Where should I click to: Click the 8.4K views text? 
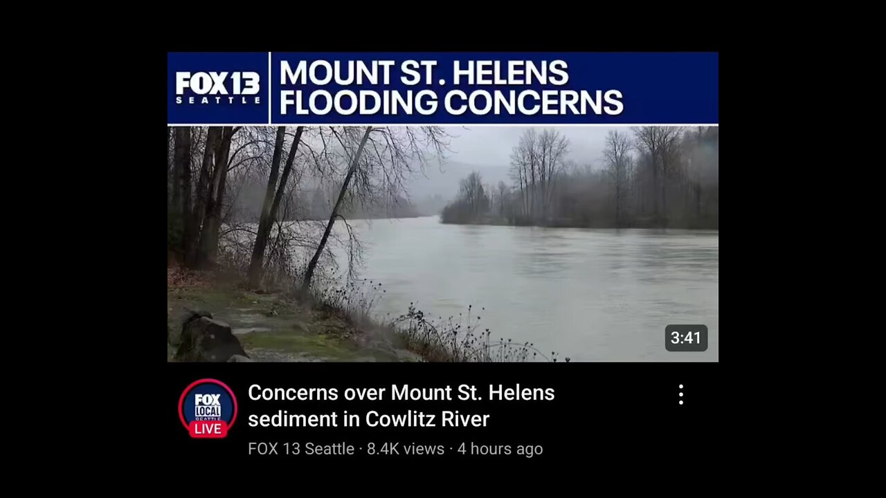406,449
